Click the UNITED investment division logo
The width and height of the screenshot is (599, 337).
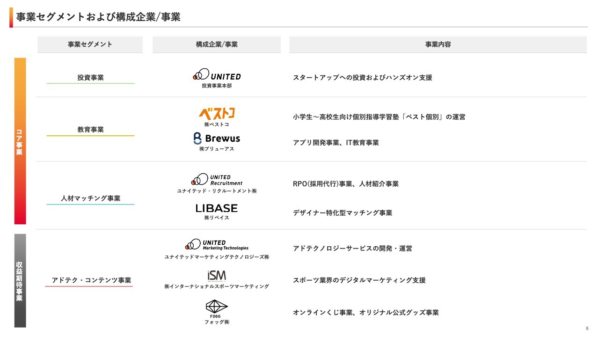(x=217, y=75)
